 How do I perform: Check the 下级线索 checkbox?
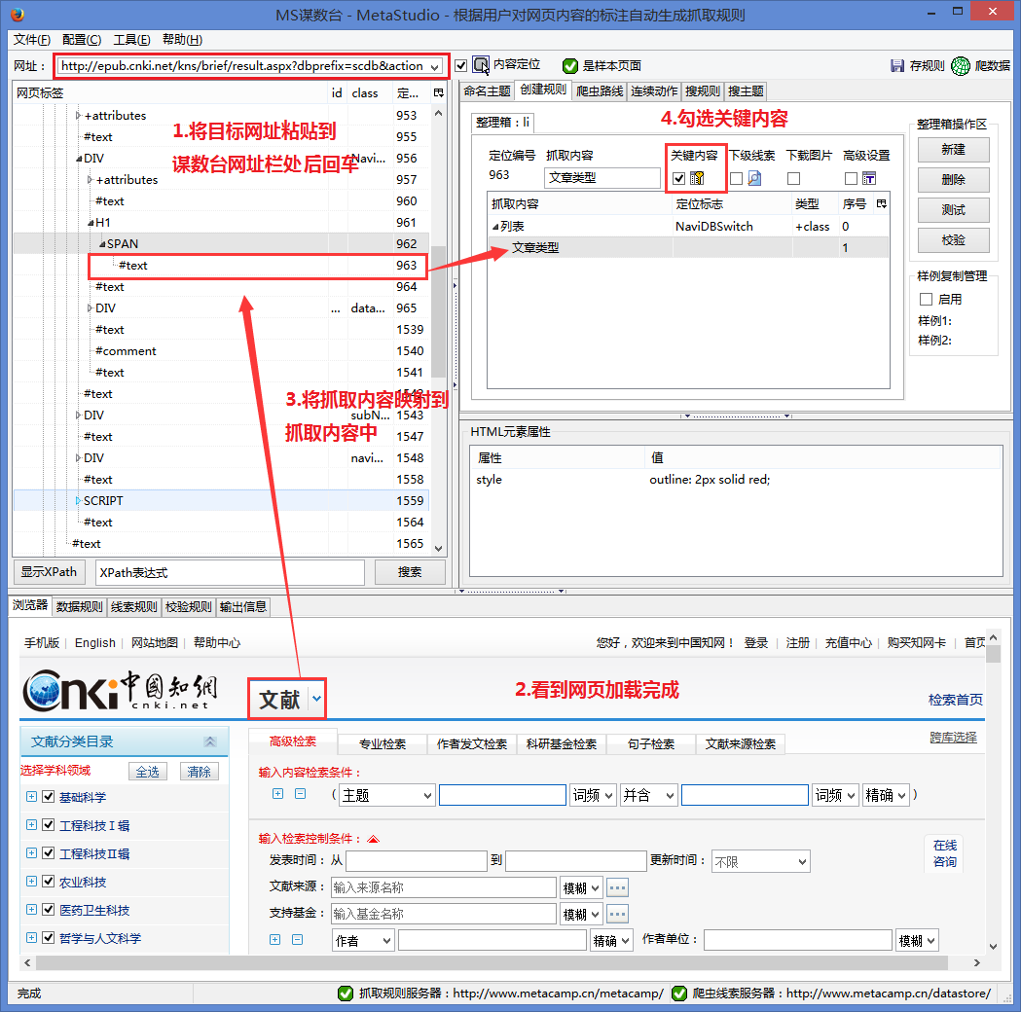click(736, 178)
